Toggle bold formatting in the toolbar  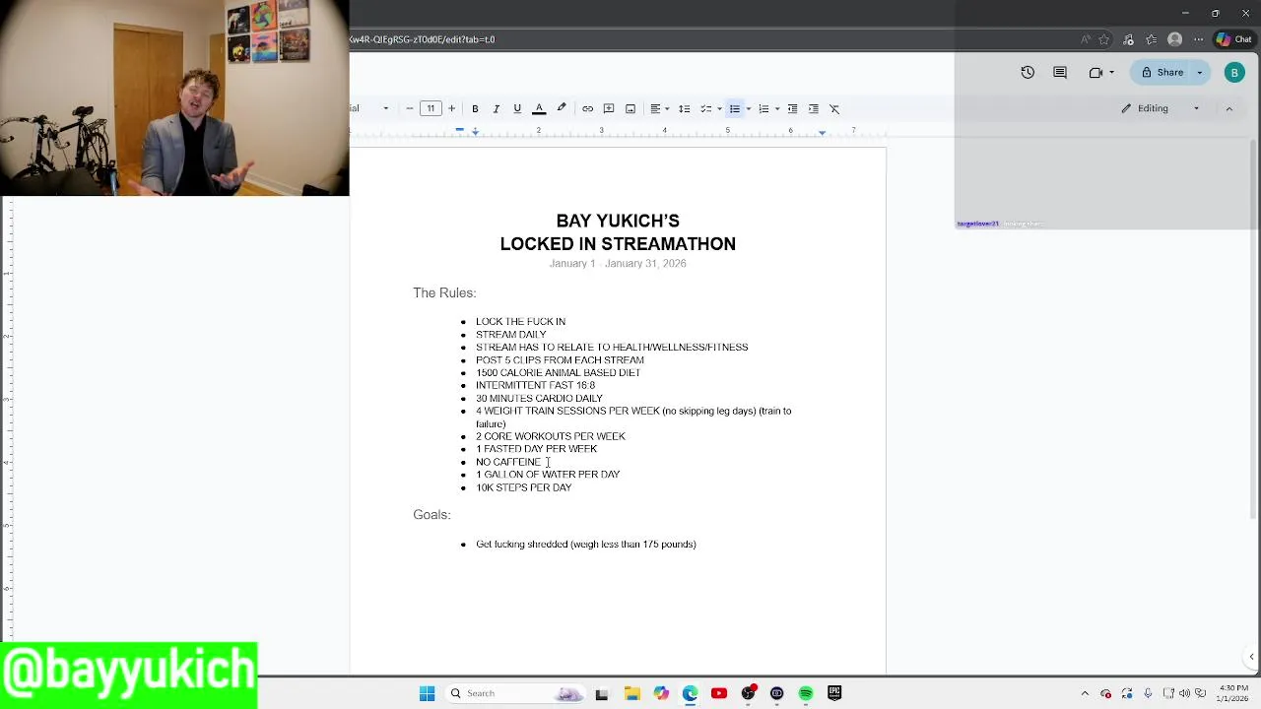coord(475,108)
